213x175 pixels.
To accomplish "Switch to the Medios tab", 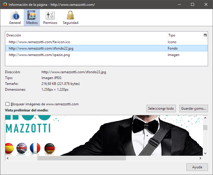I will [x=32, y=17].
